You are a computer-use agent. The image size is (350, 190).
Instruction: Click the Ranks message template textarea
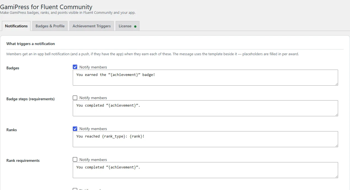(x=205, y=139)
